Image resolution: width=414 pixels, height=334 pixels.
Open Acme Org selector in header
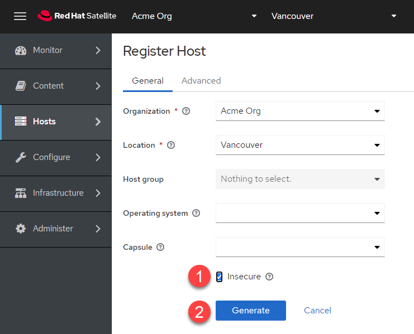pos(193,16)
